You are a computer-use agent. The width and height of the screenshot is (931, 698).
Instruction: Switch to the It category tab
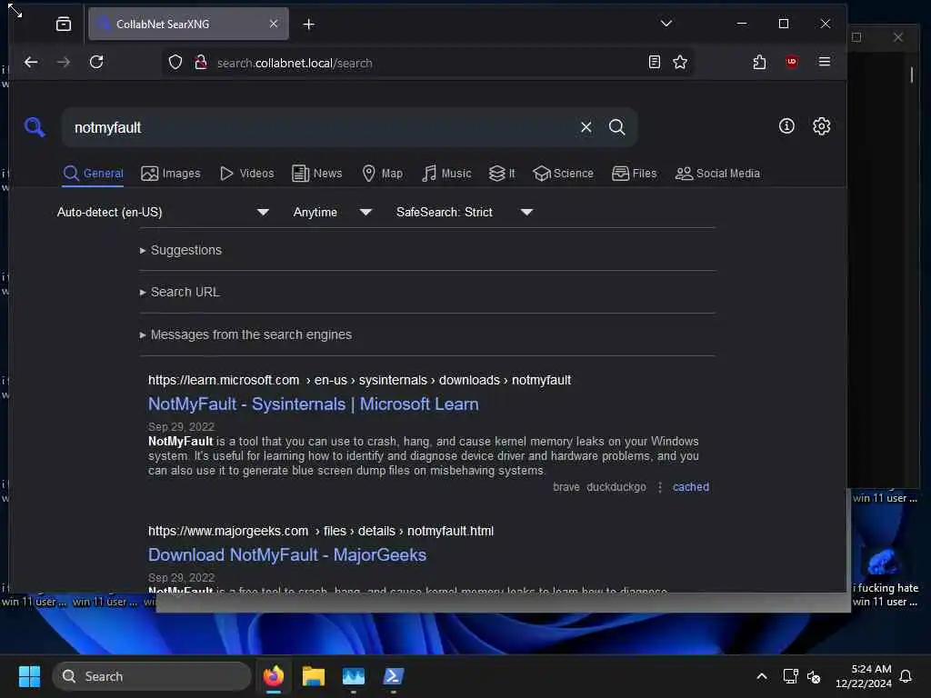pyautogui.click(x=502, y=174)
